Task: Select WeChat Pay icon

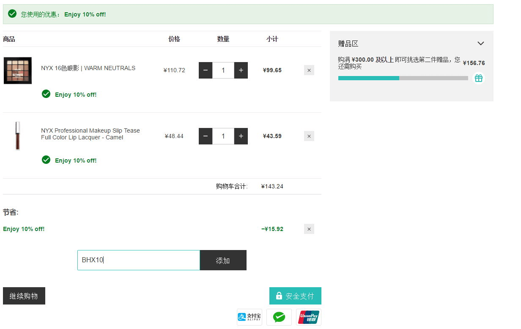Action: [279, 317]
